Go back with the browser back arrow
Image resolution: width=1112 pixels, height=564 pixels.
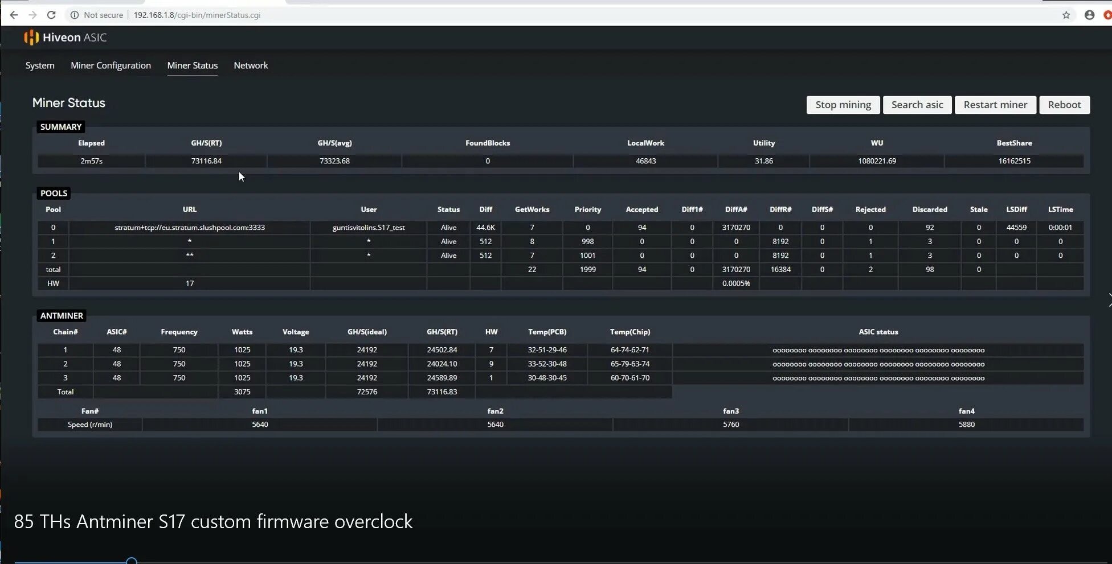[x=14, y=15]
